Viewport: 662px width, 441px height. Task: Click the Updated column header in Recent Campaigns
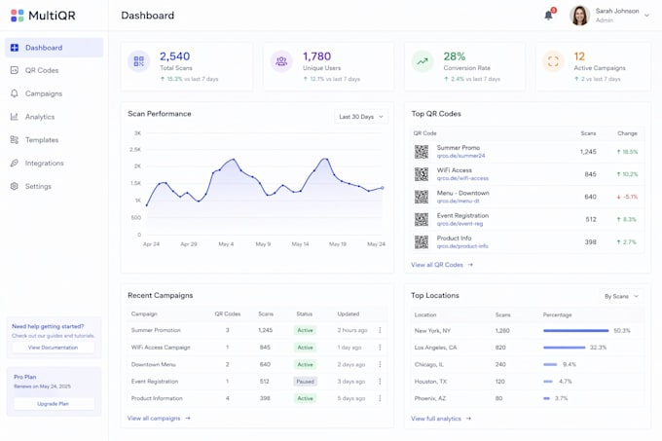pyautogui.click(x=349, y=314)
